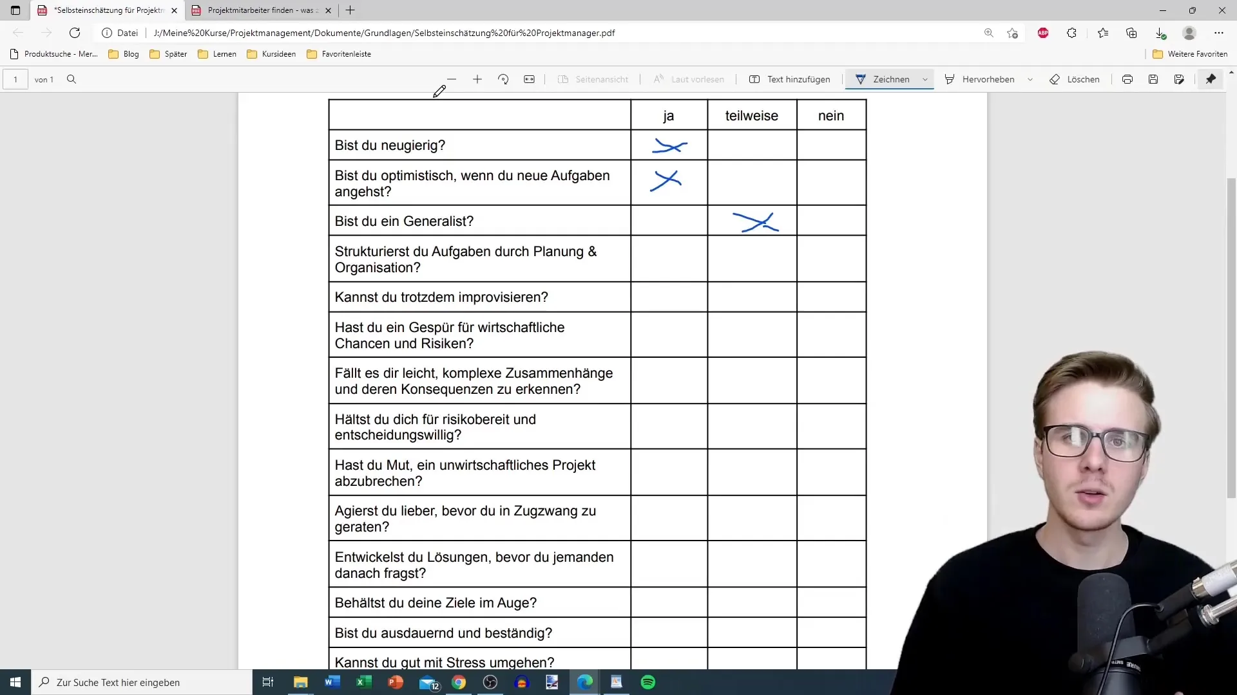Click 'Bist du ein Generalist?' text

point(404,221)
